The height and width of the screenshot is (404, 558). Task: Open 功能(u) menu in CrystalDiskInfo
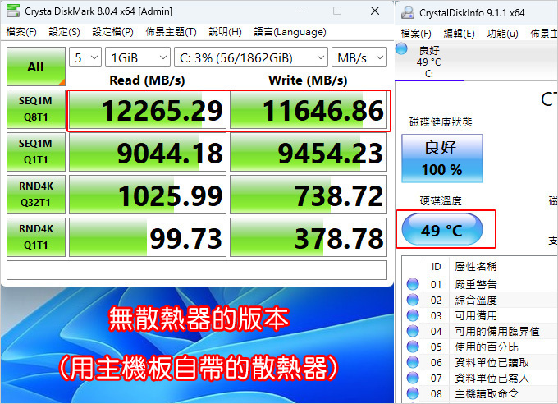tap(502, 34)
